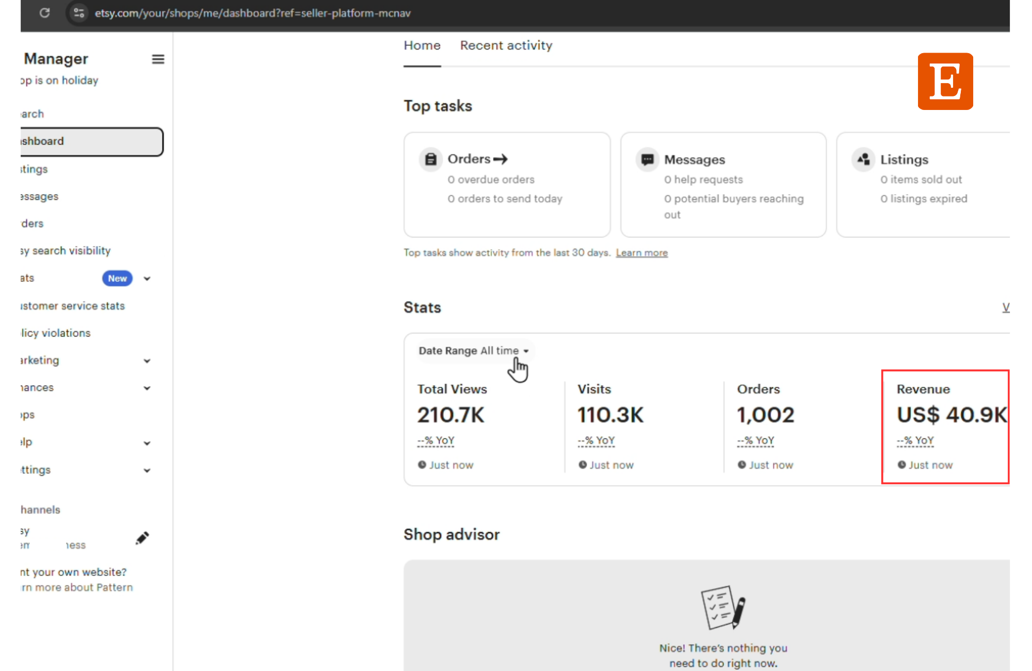Image resolution: width=1032 pixels, height=671 pixels.
Task: Click '0 overdue orders' text
Action: [x=491, y=180]
